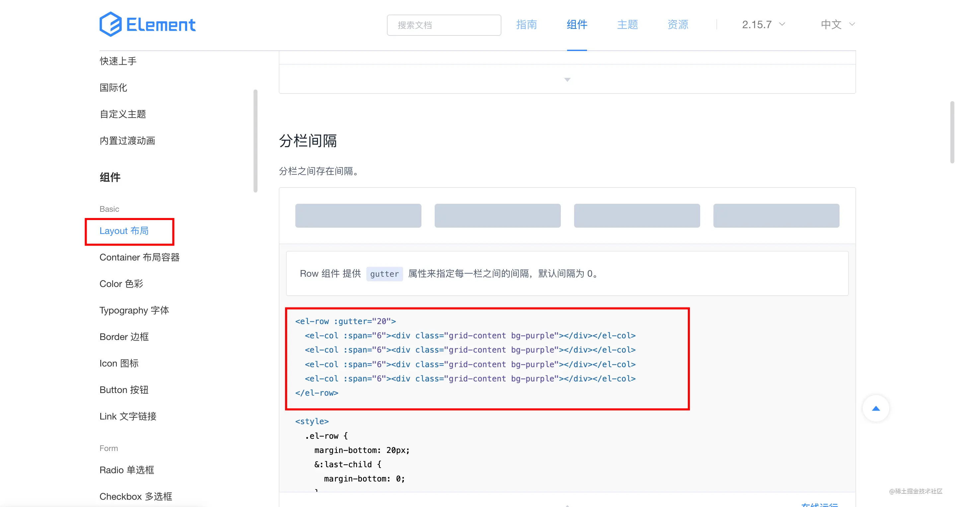This screenshot has width=955, height=507.
Task: Open the 2.15.7 version dropdown
Action: tap(763, 25)
